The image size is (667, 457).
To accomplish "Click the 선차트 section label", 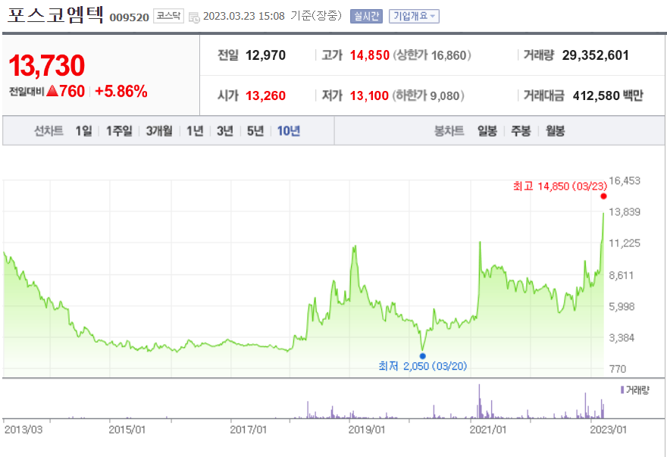I will click(x=49, y=131).
